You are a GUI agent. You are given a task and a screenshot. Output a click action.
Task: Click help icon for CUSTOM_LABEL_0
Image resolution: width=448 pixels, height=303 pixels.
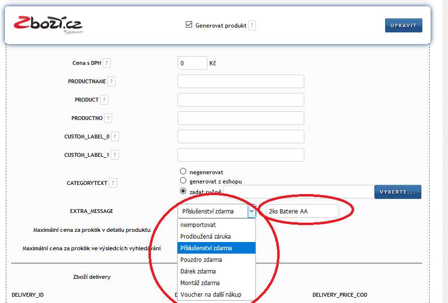pyautogui.click(x=115, y=136)
